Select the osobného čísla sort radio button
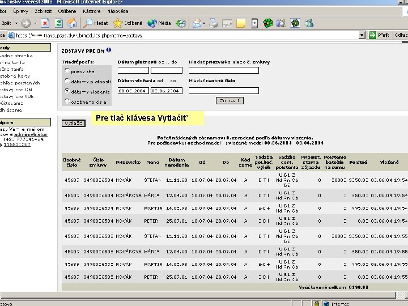 (x=67, y=101)
